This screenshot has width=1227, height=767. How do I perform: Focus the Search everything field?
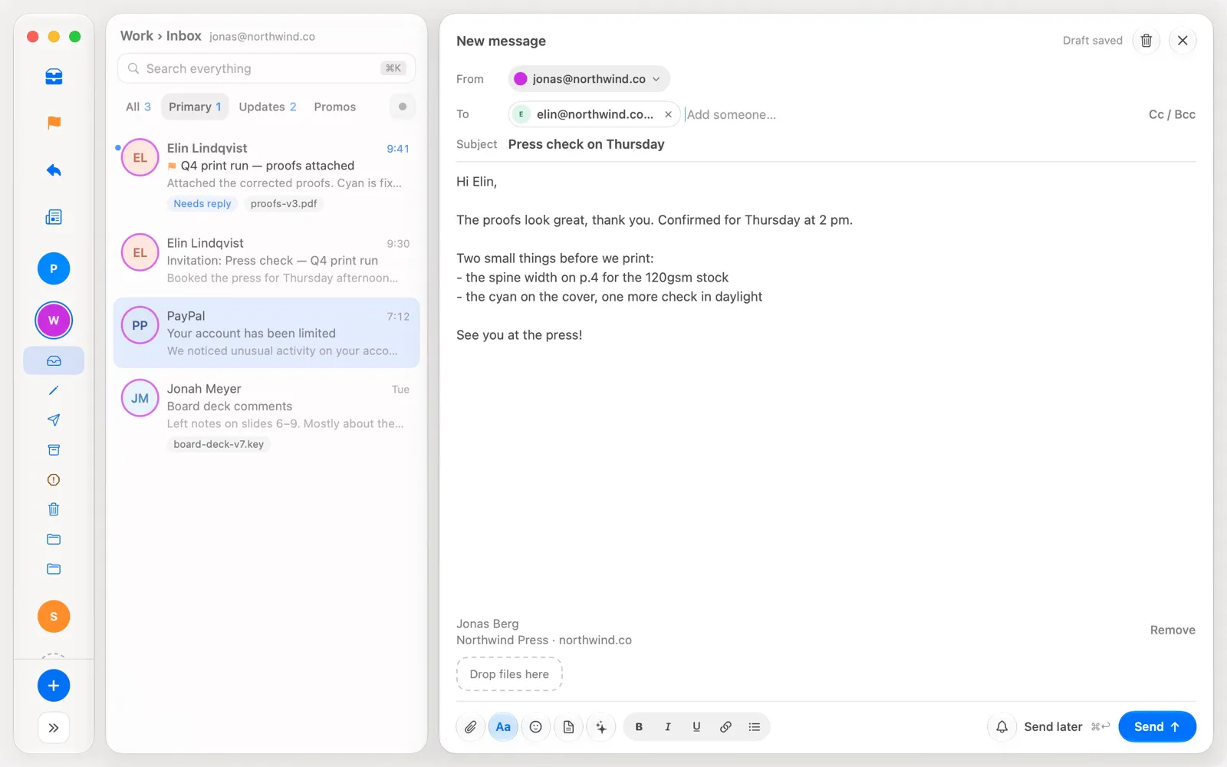click(266, 68)
